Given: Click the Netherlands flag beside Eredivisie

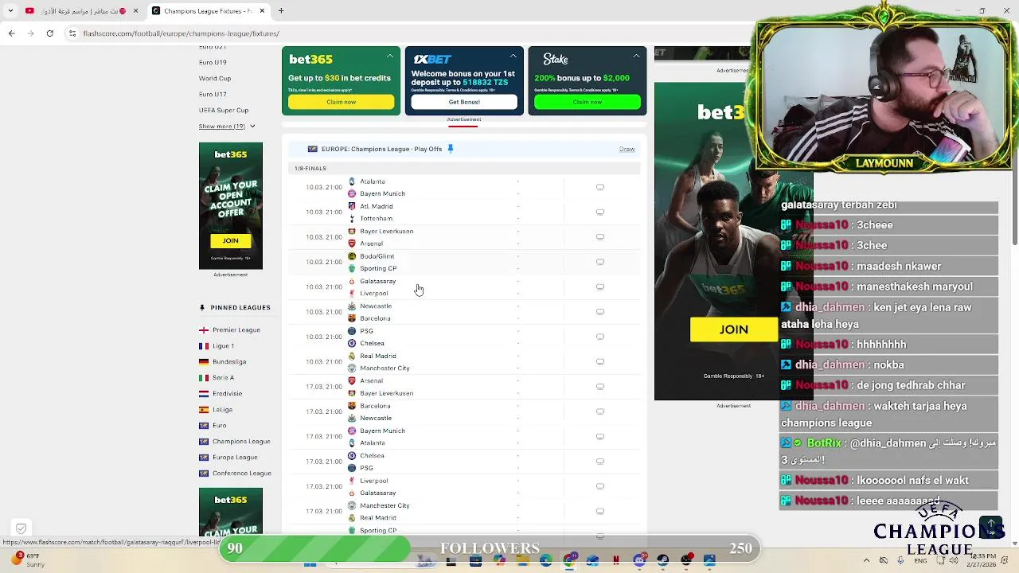Looking at the screenshot, I should [204, 393].
